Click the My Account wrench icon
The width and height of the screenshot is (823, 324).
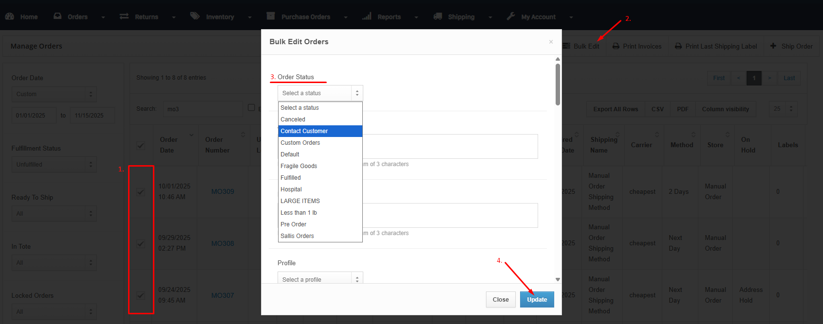511,17
